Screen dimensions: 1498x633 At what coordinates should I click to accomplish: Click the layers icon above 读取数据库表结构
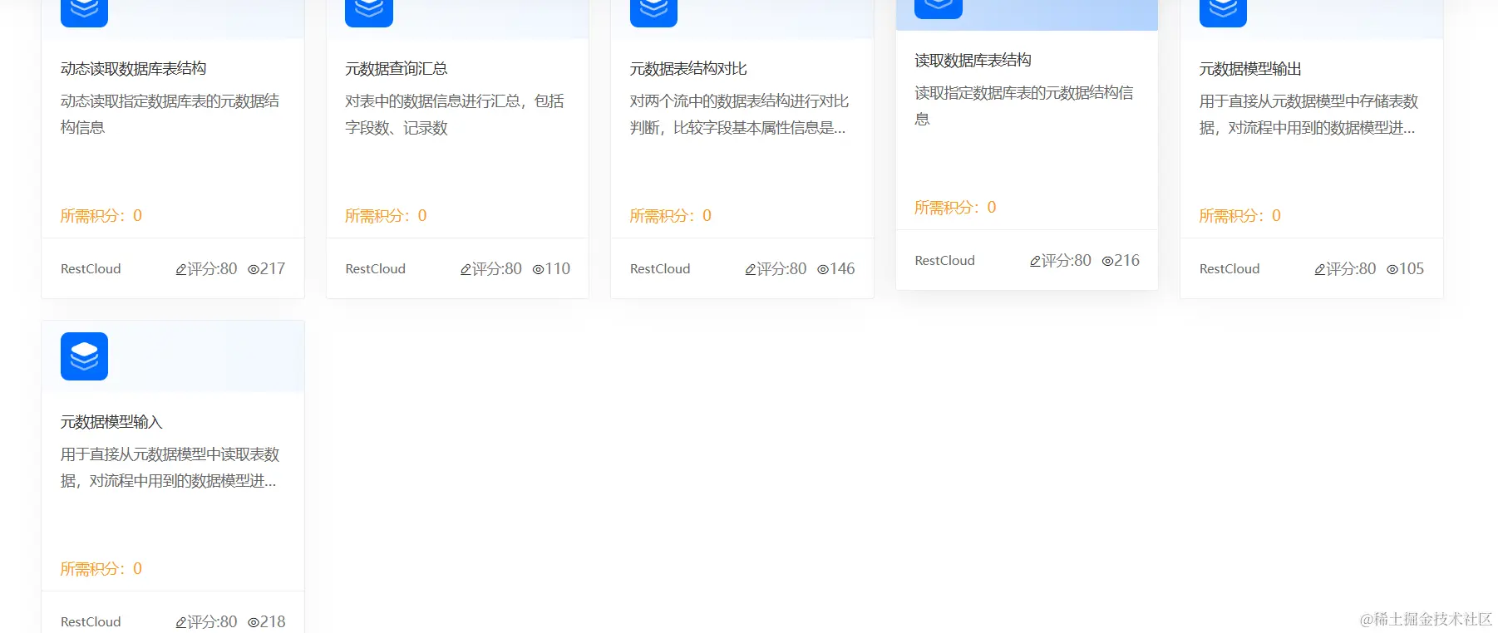(939, 8)
